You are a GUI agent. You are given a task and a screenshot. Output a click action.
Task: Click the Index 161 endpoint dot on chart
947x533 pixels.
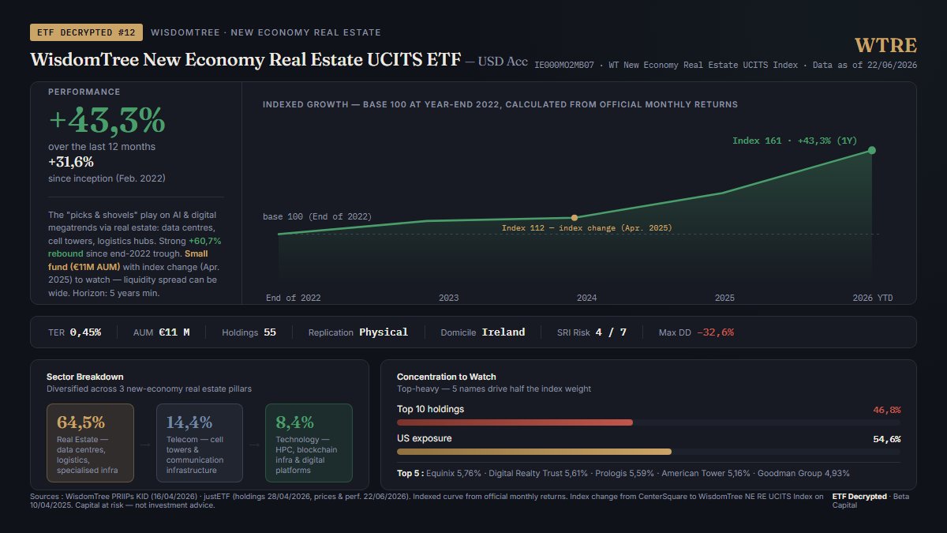click(x=871, y=150)
